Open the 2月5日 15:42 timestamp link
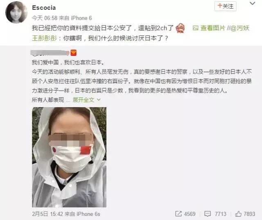262x220 pixels. pyautogui.click(x=47, y=214)
